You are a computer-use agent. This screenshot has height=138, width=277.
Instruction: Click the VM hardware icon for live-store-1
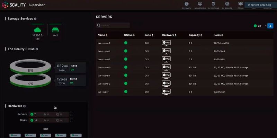(x=166, y=76)
